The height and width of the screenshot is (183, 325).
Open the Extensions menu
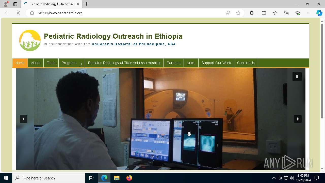coord(252,13)
